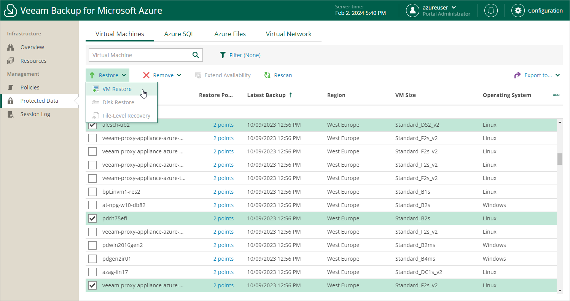Open 2 points link for pdrh75efi
The height and width of the screenshot is (301, 570).
(x=223, y=218)
